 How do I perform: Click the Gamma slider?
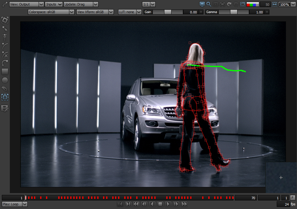[x=233, y=12]
